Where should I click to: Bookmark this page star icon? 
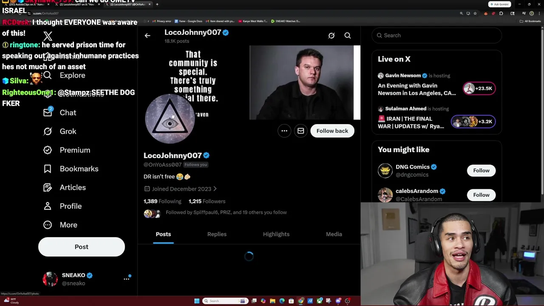[x=475, y=14]
